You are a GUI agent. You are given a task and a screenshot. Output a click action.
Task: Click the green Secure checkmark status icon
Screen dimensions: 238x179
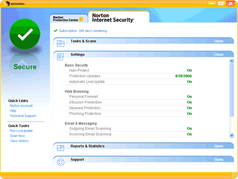[x=25, y=34]
